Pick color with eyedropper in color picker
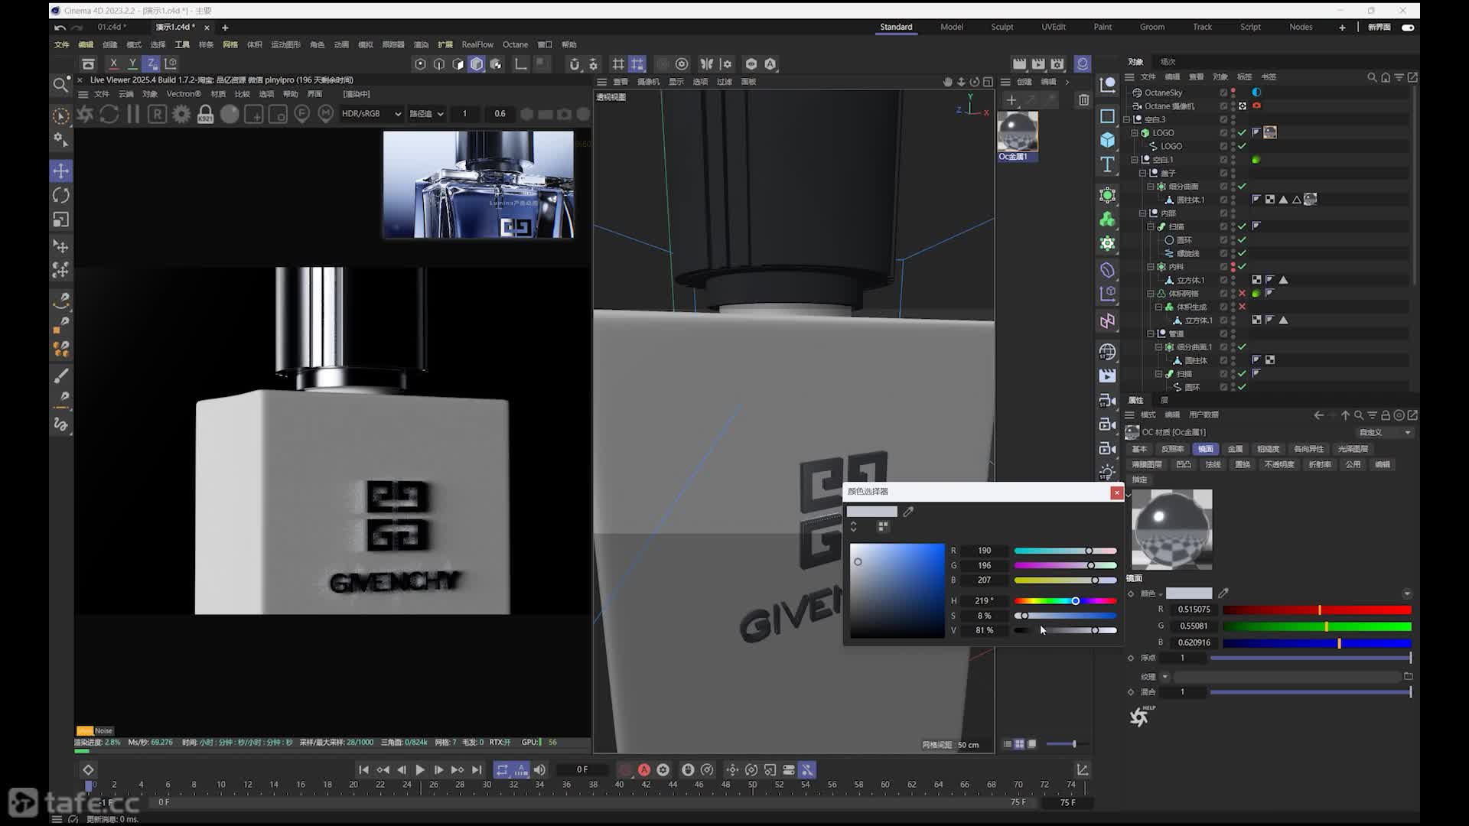1469x826 pixels. pyautogui.click(x=908, y=512)
